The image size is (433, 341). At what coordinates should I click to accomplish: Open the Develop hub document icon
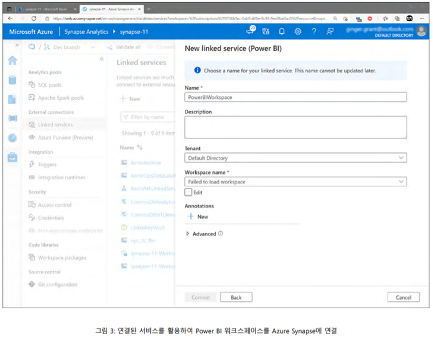pos(12,99)
